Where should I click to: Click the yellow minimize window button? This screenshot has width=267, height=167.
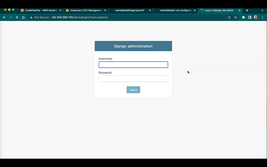[9, 10]
